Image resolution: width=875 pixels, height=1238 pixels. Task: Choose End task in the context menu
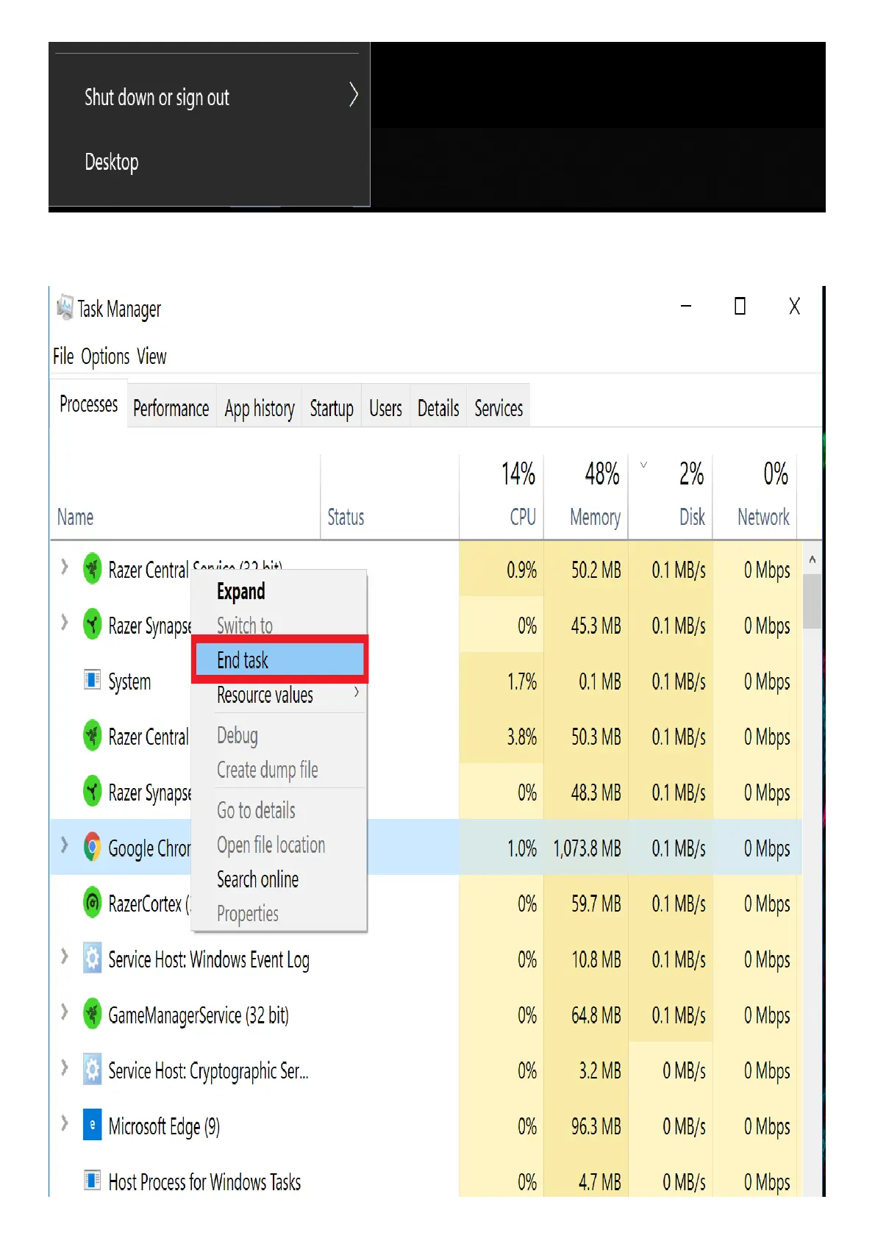point(279,660)
